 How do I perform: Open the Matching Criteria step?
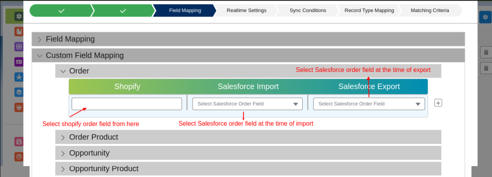point(430,11)
